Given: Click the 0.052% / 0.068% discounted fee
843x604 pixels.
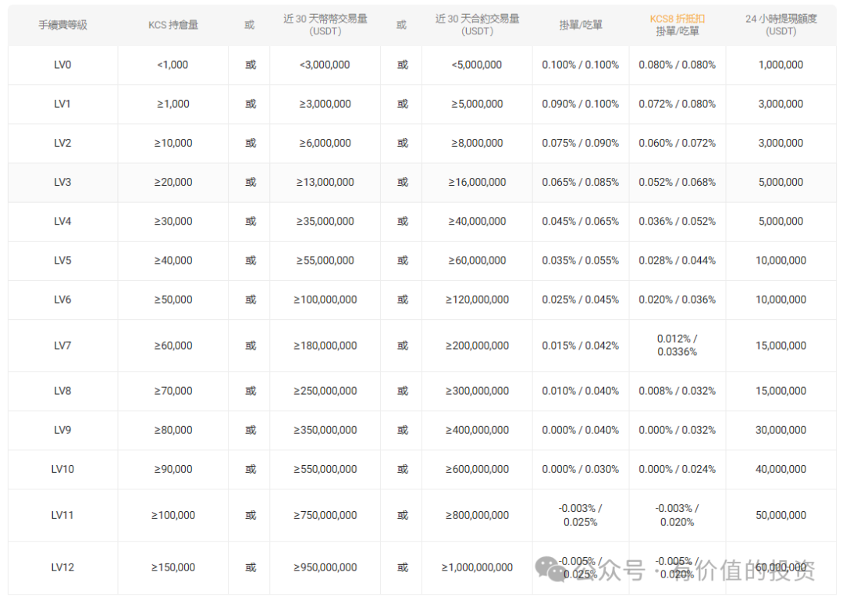Looking at the screenshot, I should pyautogui.click(x=678, y=182).
